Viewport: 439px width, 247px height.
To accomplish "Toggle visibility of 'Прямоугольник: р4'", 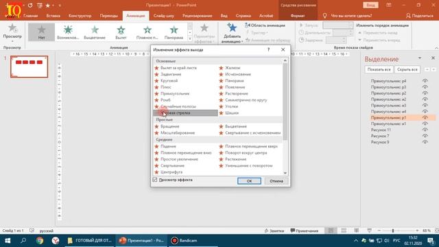I will tap(425, 81).
